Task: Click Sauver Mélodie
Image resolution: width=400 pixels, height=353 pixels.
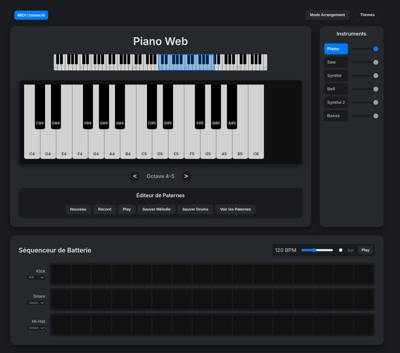Action: pos(156,209)
